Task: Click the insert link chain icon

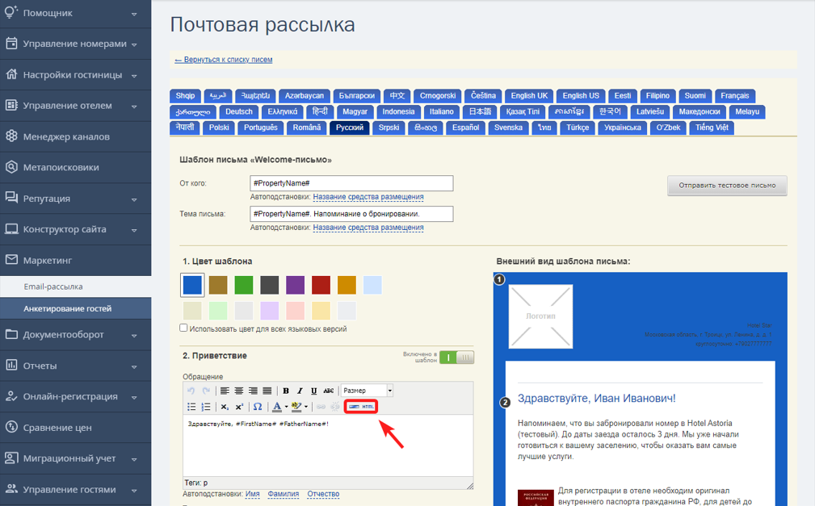Action: (321, 407)
